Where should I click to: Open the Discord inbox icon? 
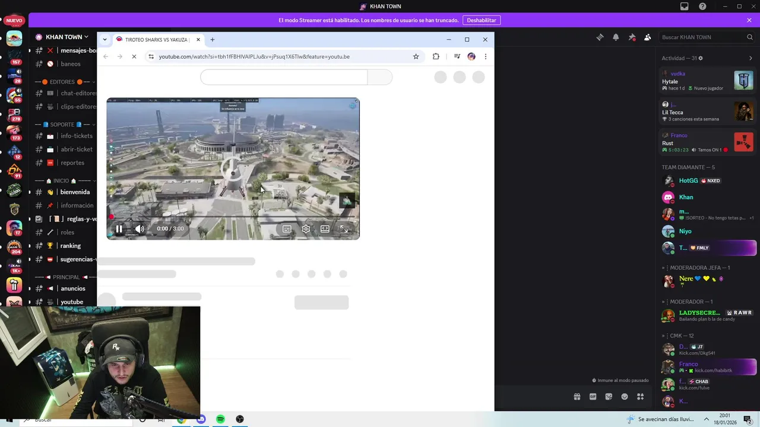tap(685, 7)
